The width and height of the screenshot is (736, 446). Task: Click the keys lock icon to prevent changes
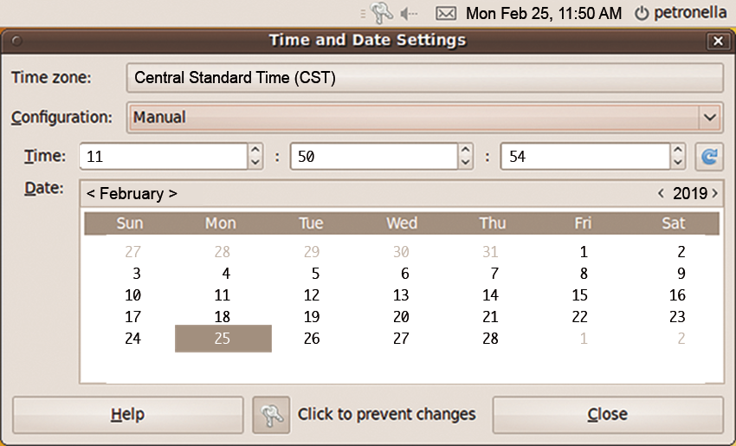point(271,415)
